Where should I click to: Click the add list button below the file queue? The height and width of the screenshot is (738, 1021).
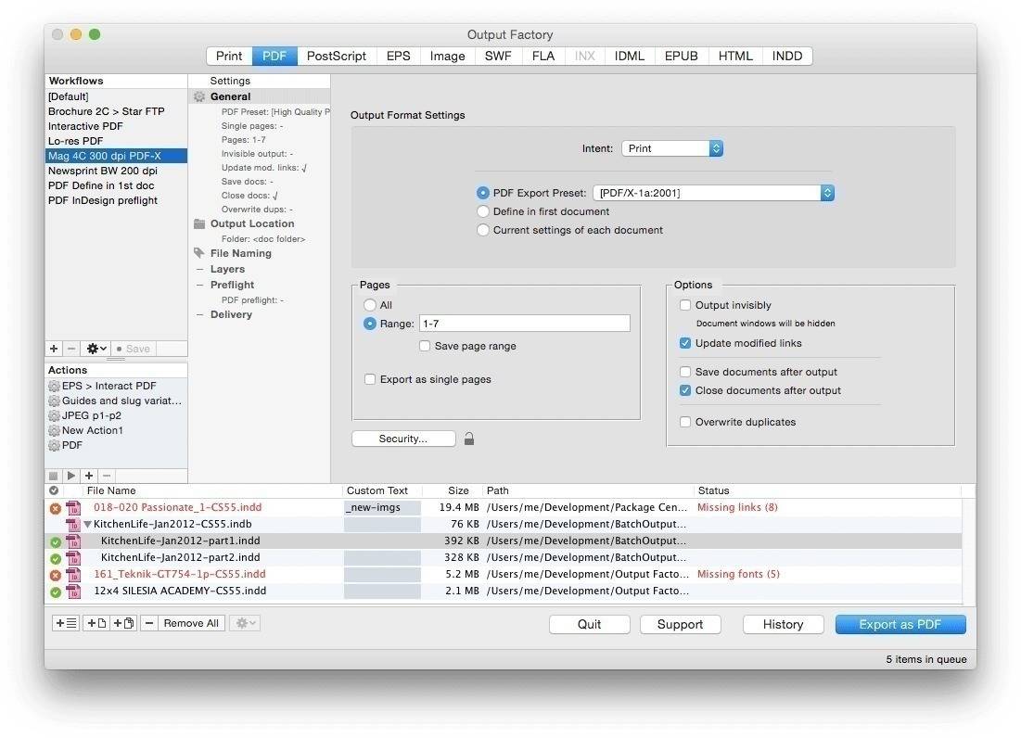[66, 623]
